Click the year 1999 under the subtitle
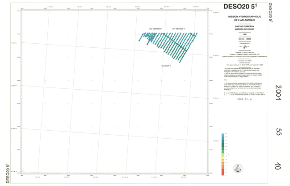Screen dimensions: 290x186 pos(244,34)
